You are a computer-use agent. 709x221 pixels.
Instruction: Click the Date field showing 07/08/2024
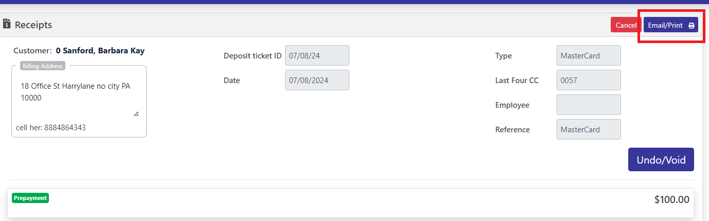tap(317, 80)
